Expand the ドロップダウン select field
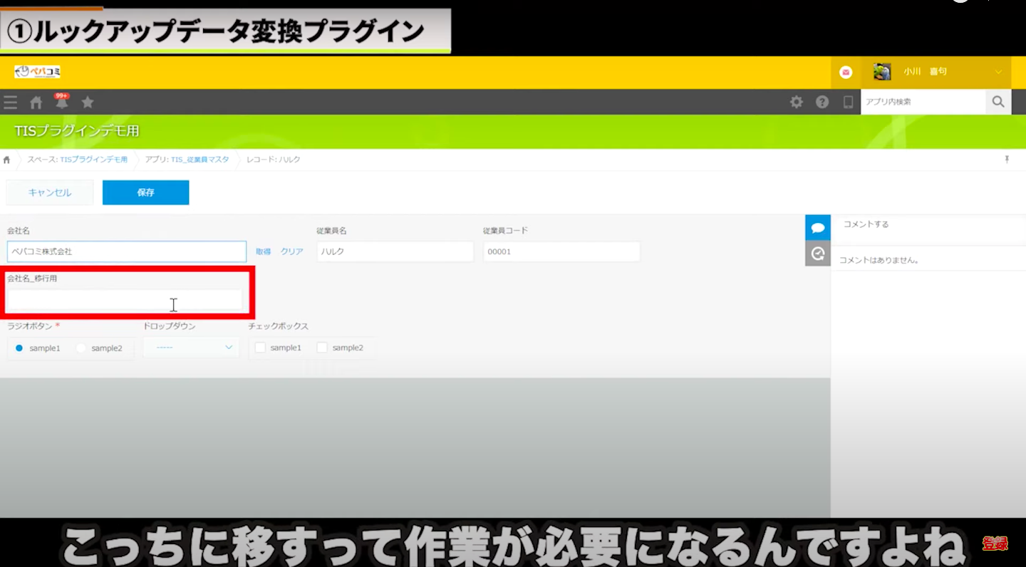1026x567 pixels. (192, 348)
